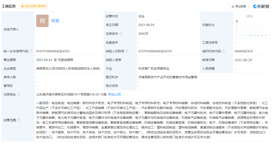Viewport: 272px width, 144px height.
Task: Click the 实缴资本 label
Action: (112, 43)
